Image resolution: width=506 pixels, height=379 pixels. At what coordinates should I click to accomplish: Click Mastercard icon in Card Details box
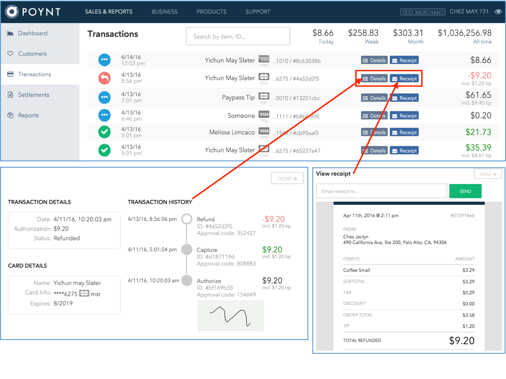(84, 293)
